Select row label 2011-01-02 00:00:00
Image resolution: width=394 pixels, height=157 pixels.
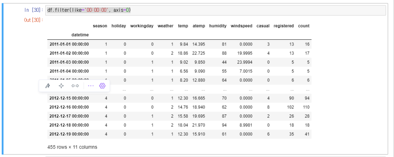tap(69, 53)
